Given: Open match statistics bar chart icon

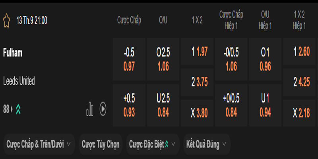Looking at the screenshot, I should click(90, 109).
